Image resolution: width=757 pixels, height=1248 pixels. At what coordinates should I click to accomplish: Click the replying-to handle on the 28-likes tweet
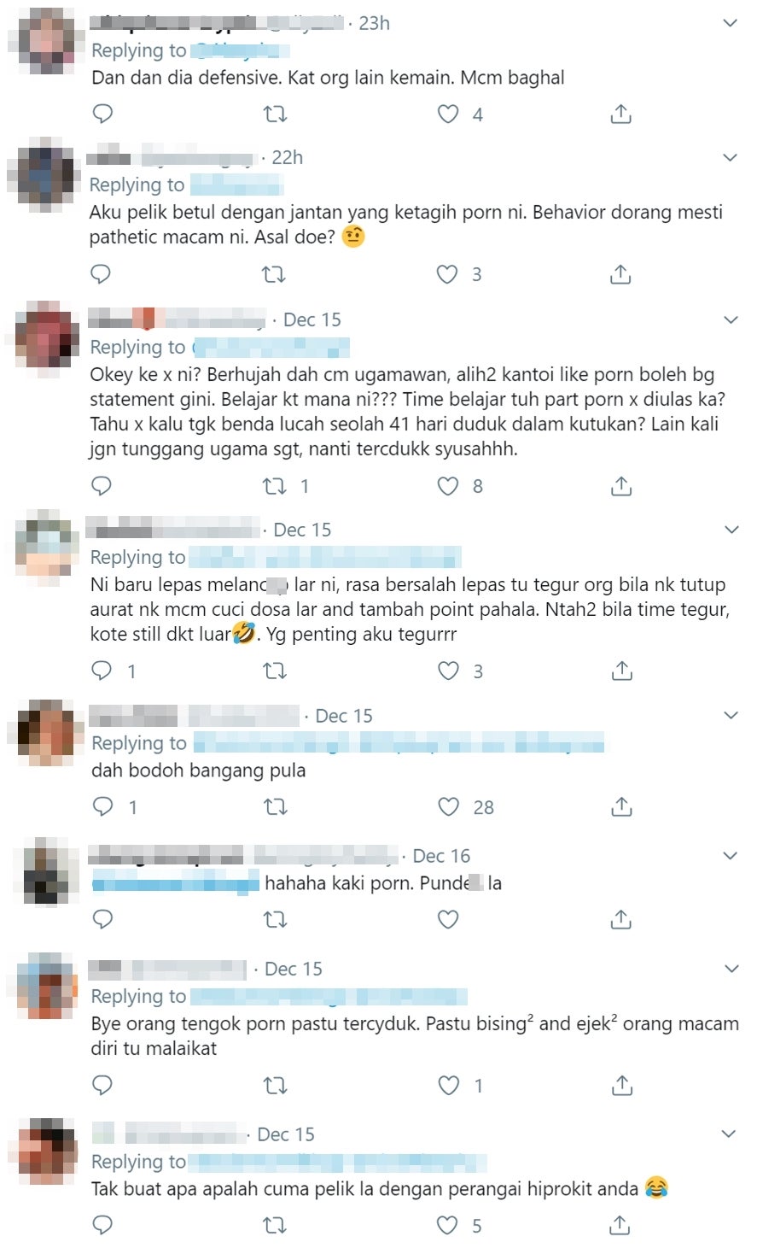pyautogui.click(x=399, y=742)
